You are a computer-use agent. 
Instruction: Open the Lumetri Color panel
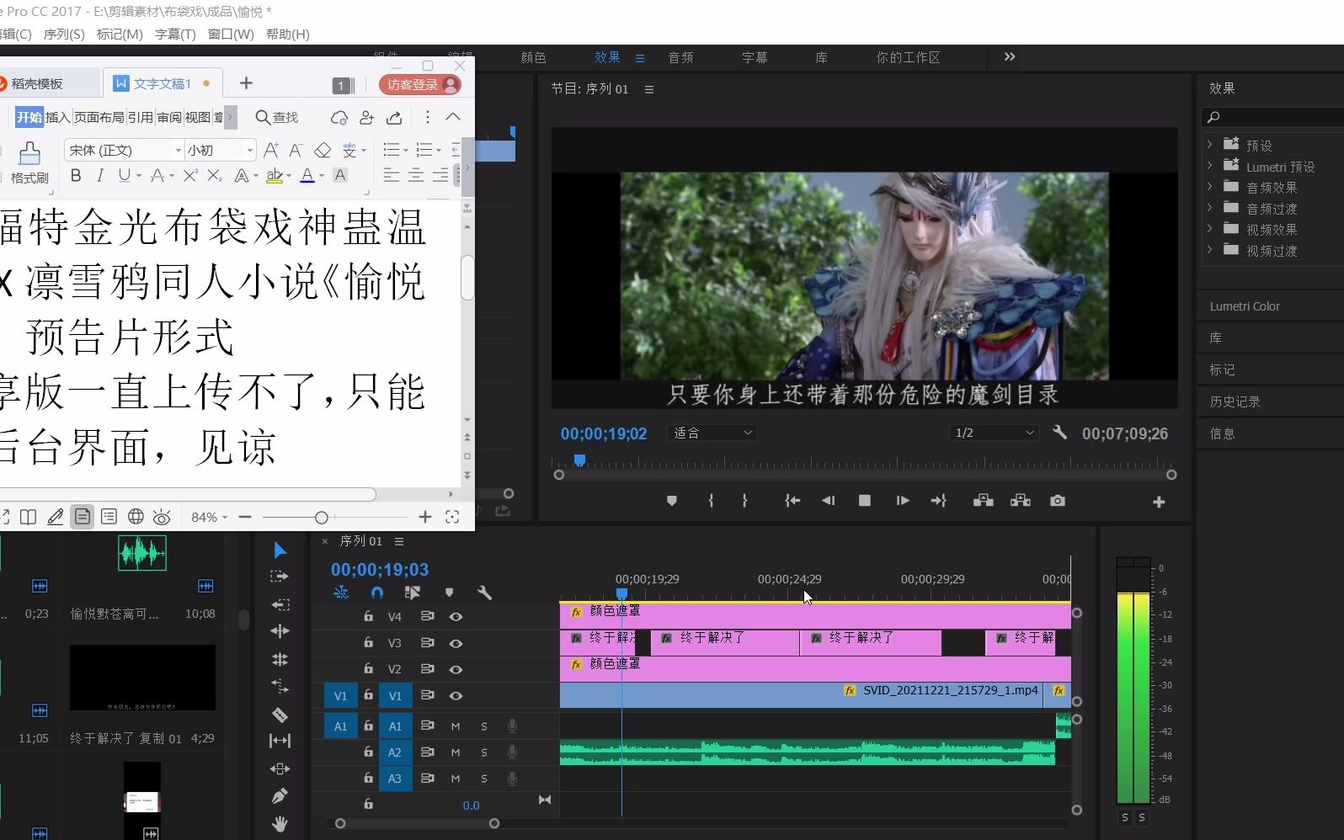[x=1245, y=306]
